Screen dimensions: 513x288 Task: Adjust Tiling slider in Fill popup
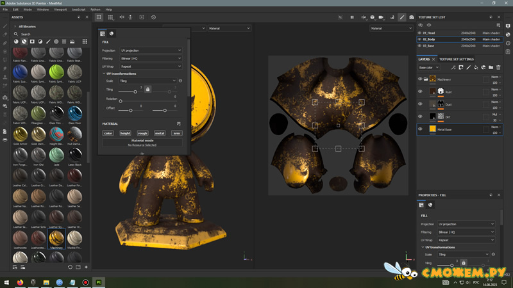pyautogui.click(x=135, y=92)
